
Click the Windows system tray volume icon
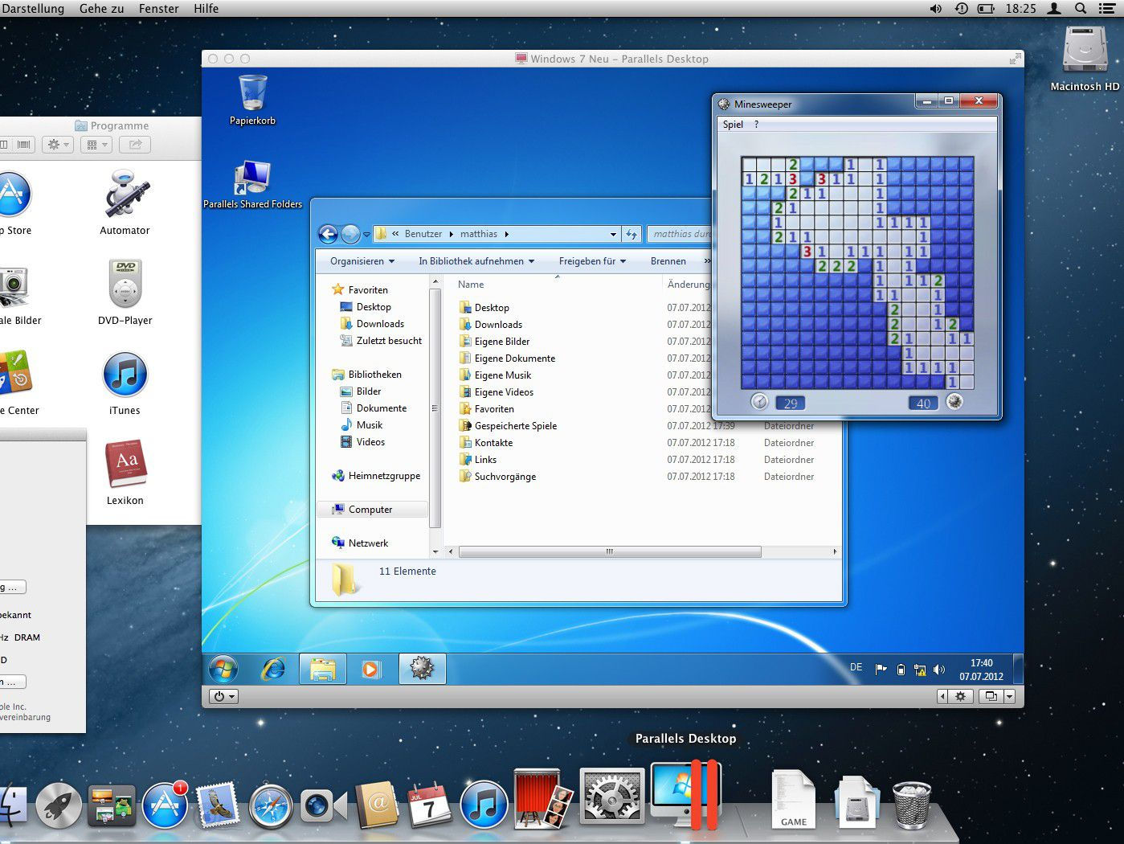click(x=939, y=669)
